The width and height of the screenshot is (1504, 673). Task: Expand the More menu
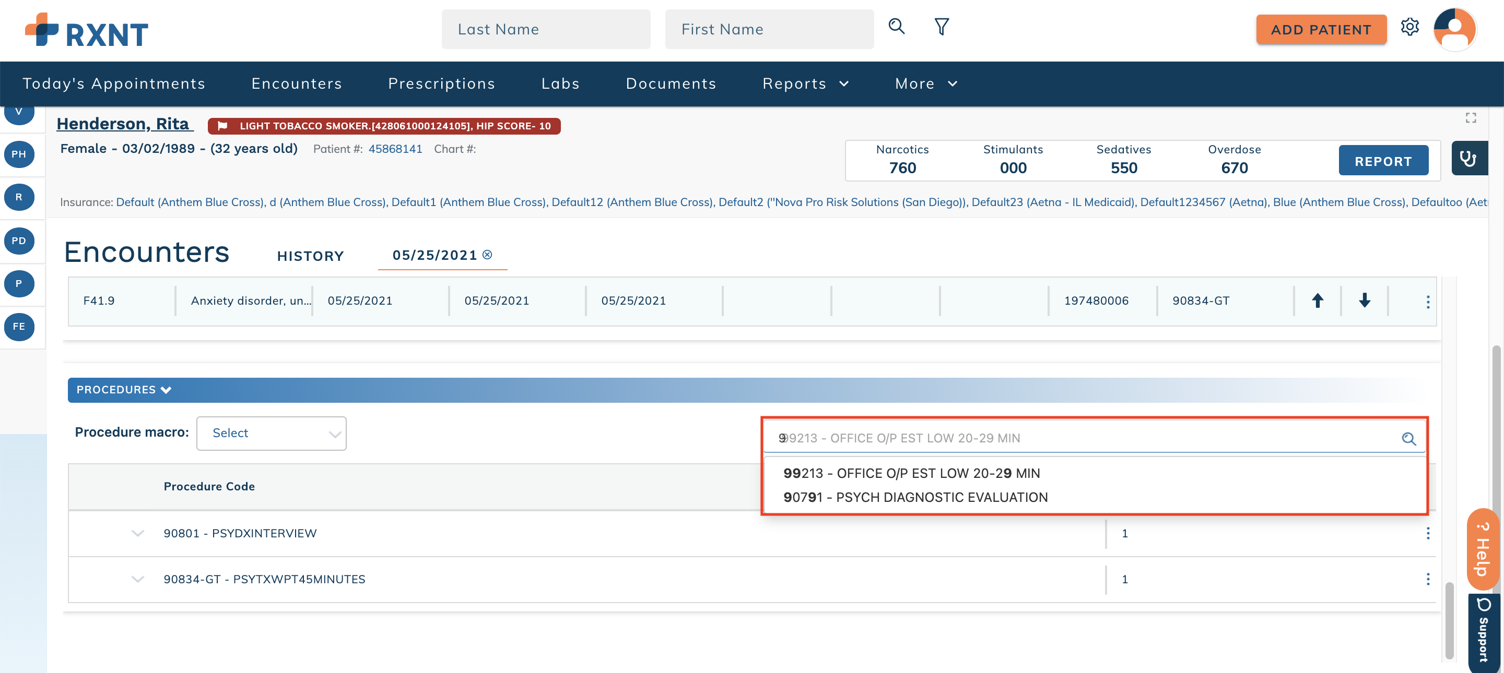pyautogui.click(x=926, y=84)
